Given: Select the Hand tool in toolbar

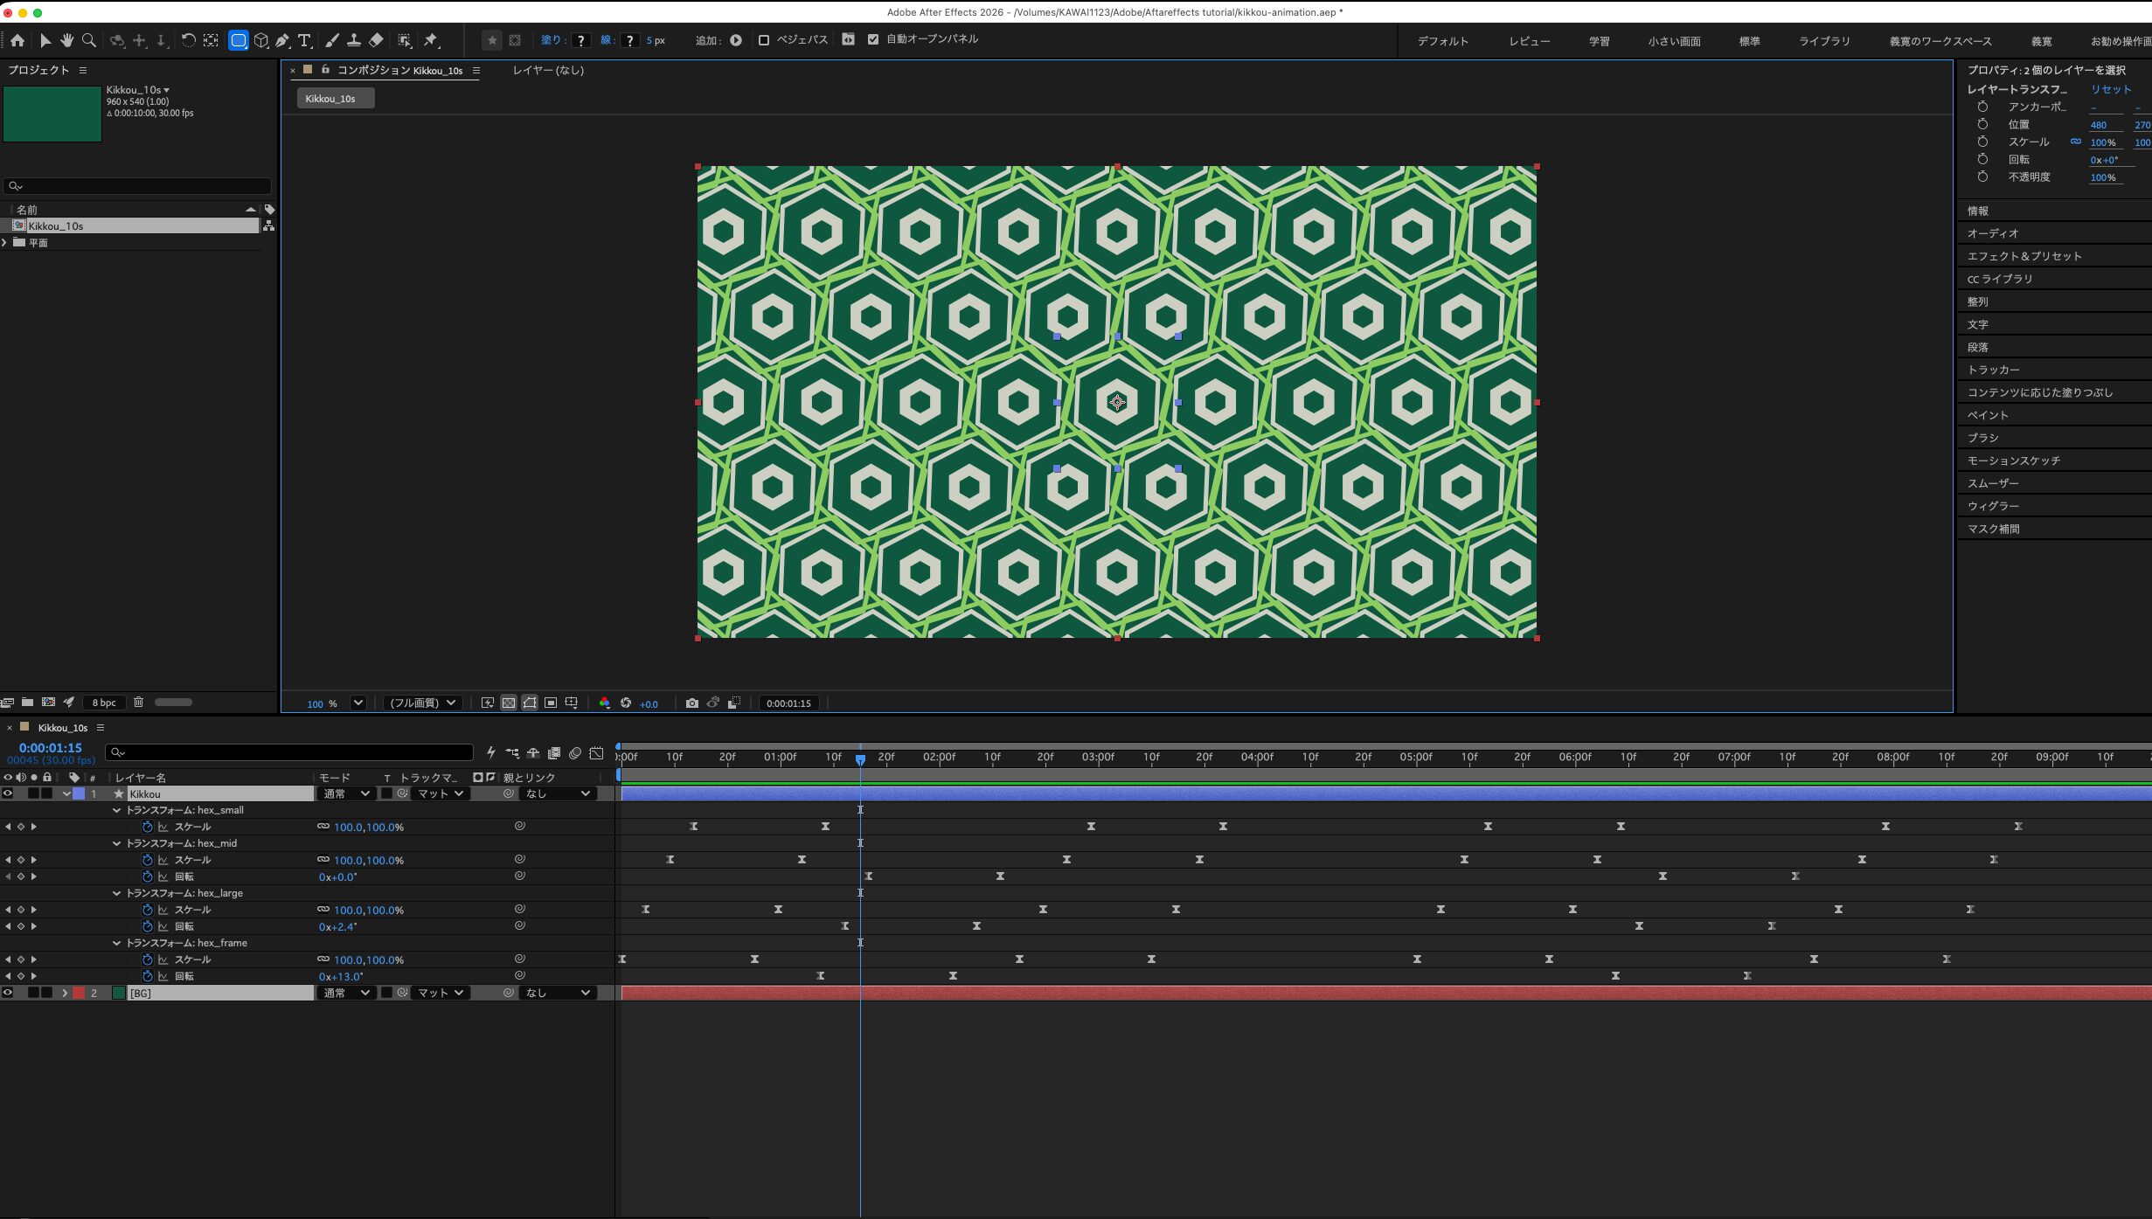Looking at the screenshot, I should coord(66,40).
